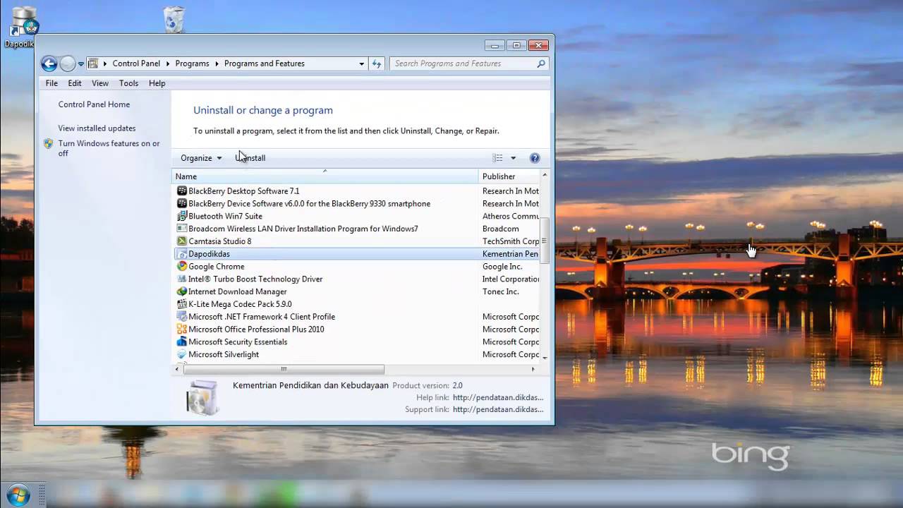Select the Internet Download Manager icon

tap(182, 292)
